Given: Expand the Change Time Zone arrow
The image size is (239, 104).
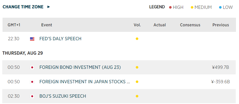Looking at the screenshot, I should (49, 7).
